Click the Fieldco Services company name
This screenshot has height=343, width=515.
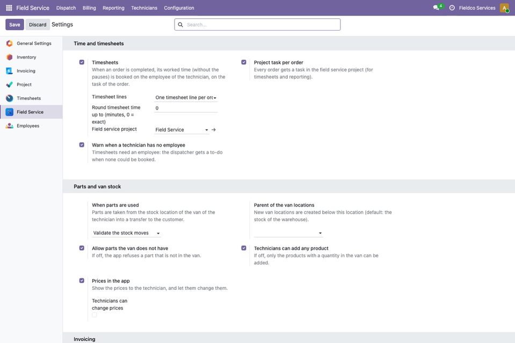tap(477, 8)
